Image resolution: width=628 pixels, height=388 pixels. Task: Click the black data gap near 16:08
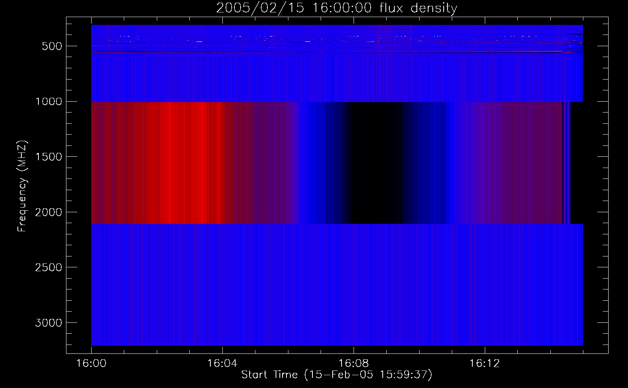tap(376, 163)
